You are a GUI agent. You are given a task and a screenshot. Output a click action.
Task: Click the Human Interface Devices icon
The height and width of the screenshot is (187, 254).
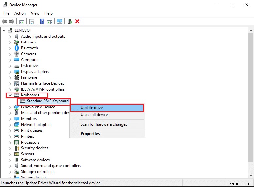click(17, 83)
